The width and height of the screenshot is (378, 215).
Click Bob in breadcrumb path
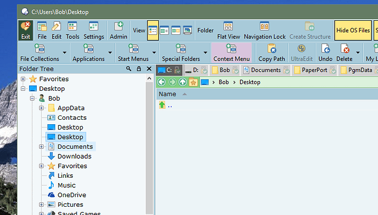pyautogui.click(x=224, y=82)
